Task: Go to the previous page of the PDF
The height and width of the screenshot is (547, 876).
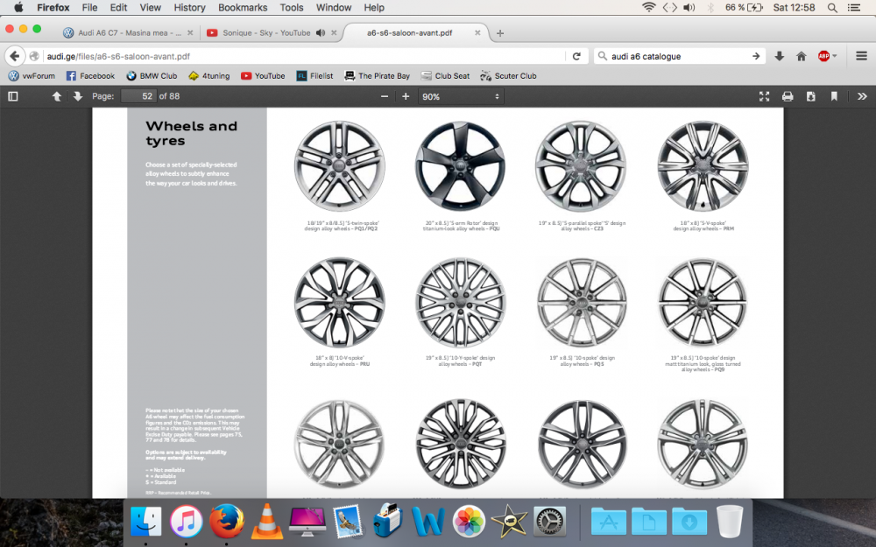Action: 56,96
